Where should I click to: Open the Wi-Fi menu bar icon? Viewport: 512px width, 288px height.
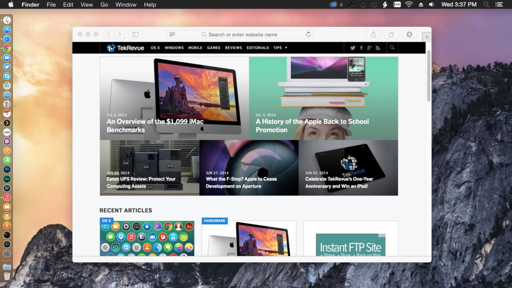409,4
